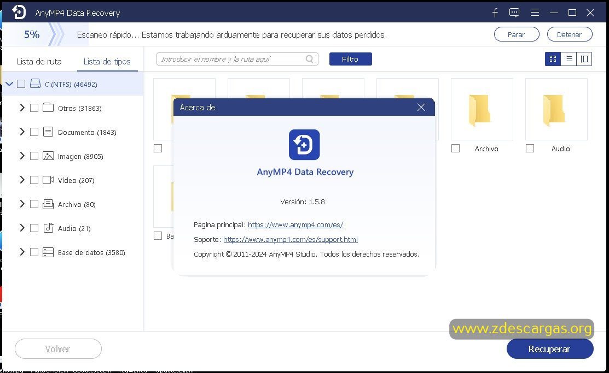Expand the Archivo category
Screen dimensions: 609x373
click(x=22, y=204)
